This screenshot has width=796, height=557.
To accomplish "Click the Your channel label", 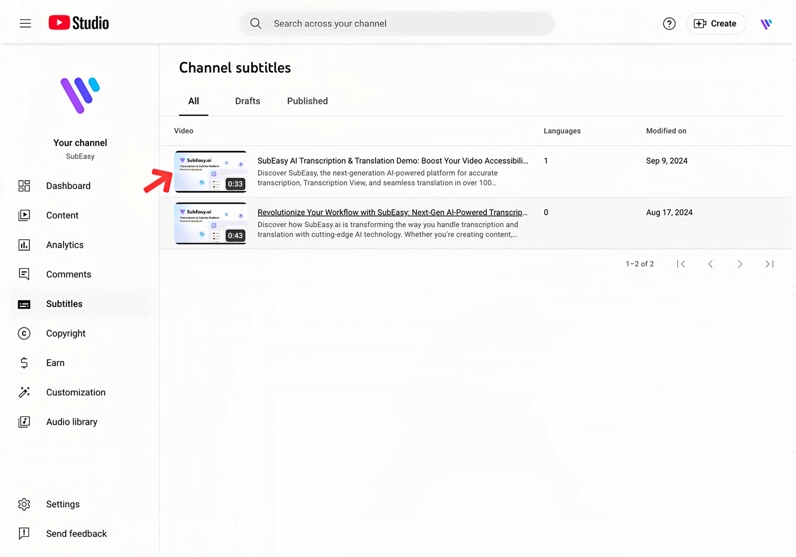I will pos(80,143).
